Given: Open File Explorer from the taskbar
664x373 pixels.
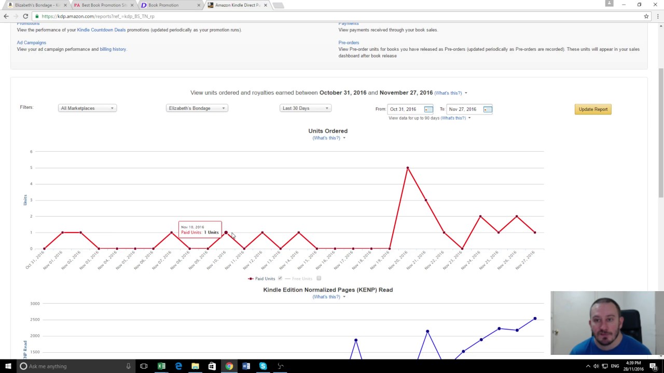Looking at the screenshot, I should 195,366.
